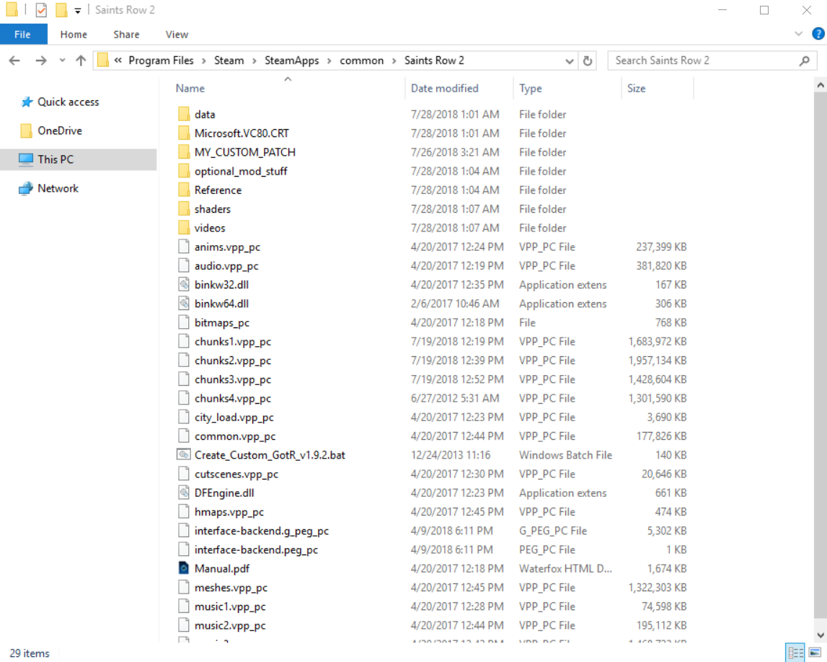The image size is (827, 662).
Task: Select Quick access in the sidebar
Action: 68,102
